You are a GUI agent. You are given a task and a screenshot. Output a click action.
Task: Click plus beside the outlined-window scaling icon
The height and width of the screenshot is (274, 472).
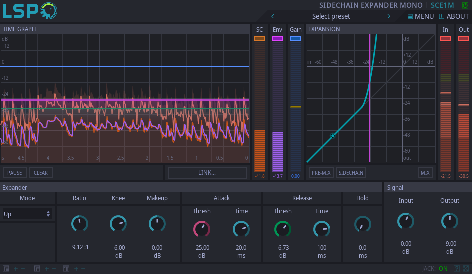pyautogui.click(x=47, y=269)
